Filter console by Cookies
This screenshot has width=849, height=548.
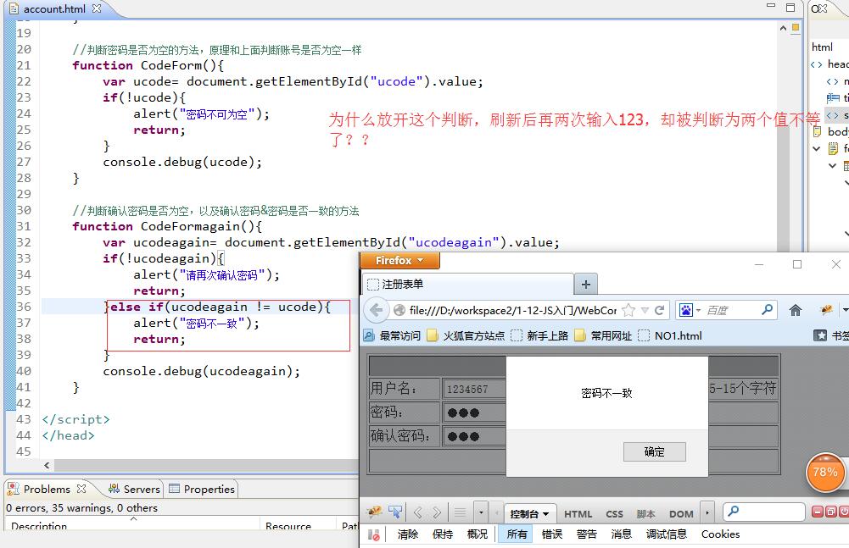point(721,534)
